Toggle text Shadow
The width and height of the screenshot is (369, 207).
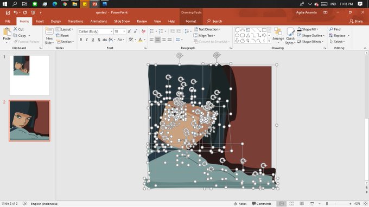click(99, 40)
